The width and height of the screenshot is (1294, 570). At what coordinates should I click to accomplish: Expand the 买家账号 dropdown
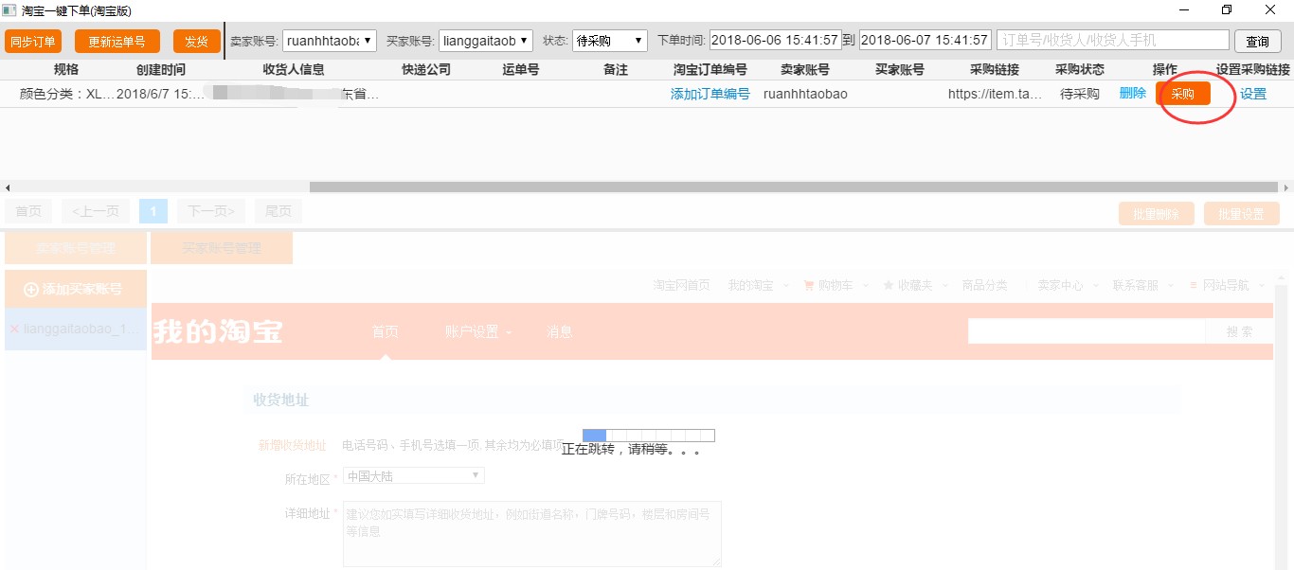[486, 41]
